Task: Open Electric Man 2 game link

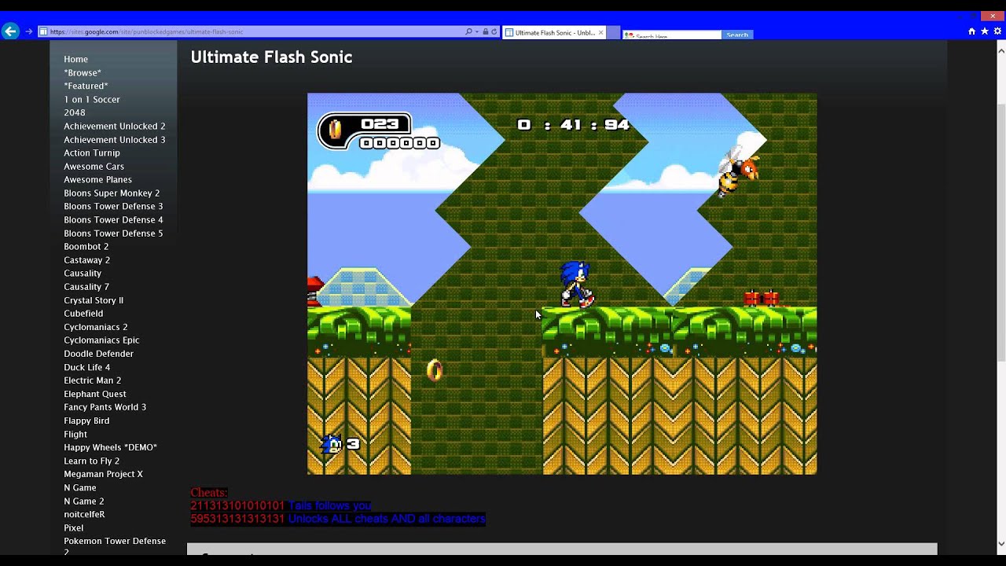Action: click(x=92, y=380)
